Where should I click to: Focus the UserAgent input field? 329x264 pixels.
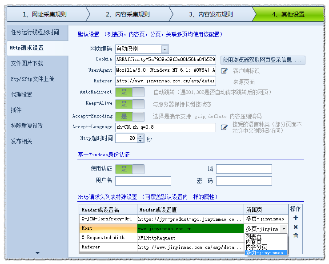pos(165,70)
